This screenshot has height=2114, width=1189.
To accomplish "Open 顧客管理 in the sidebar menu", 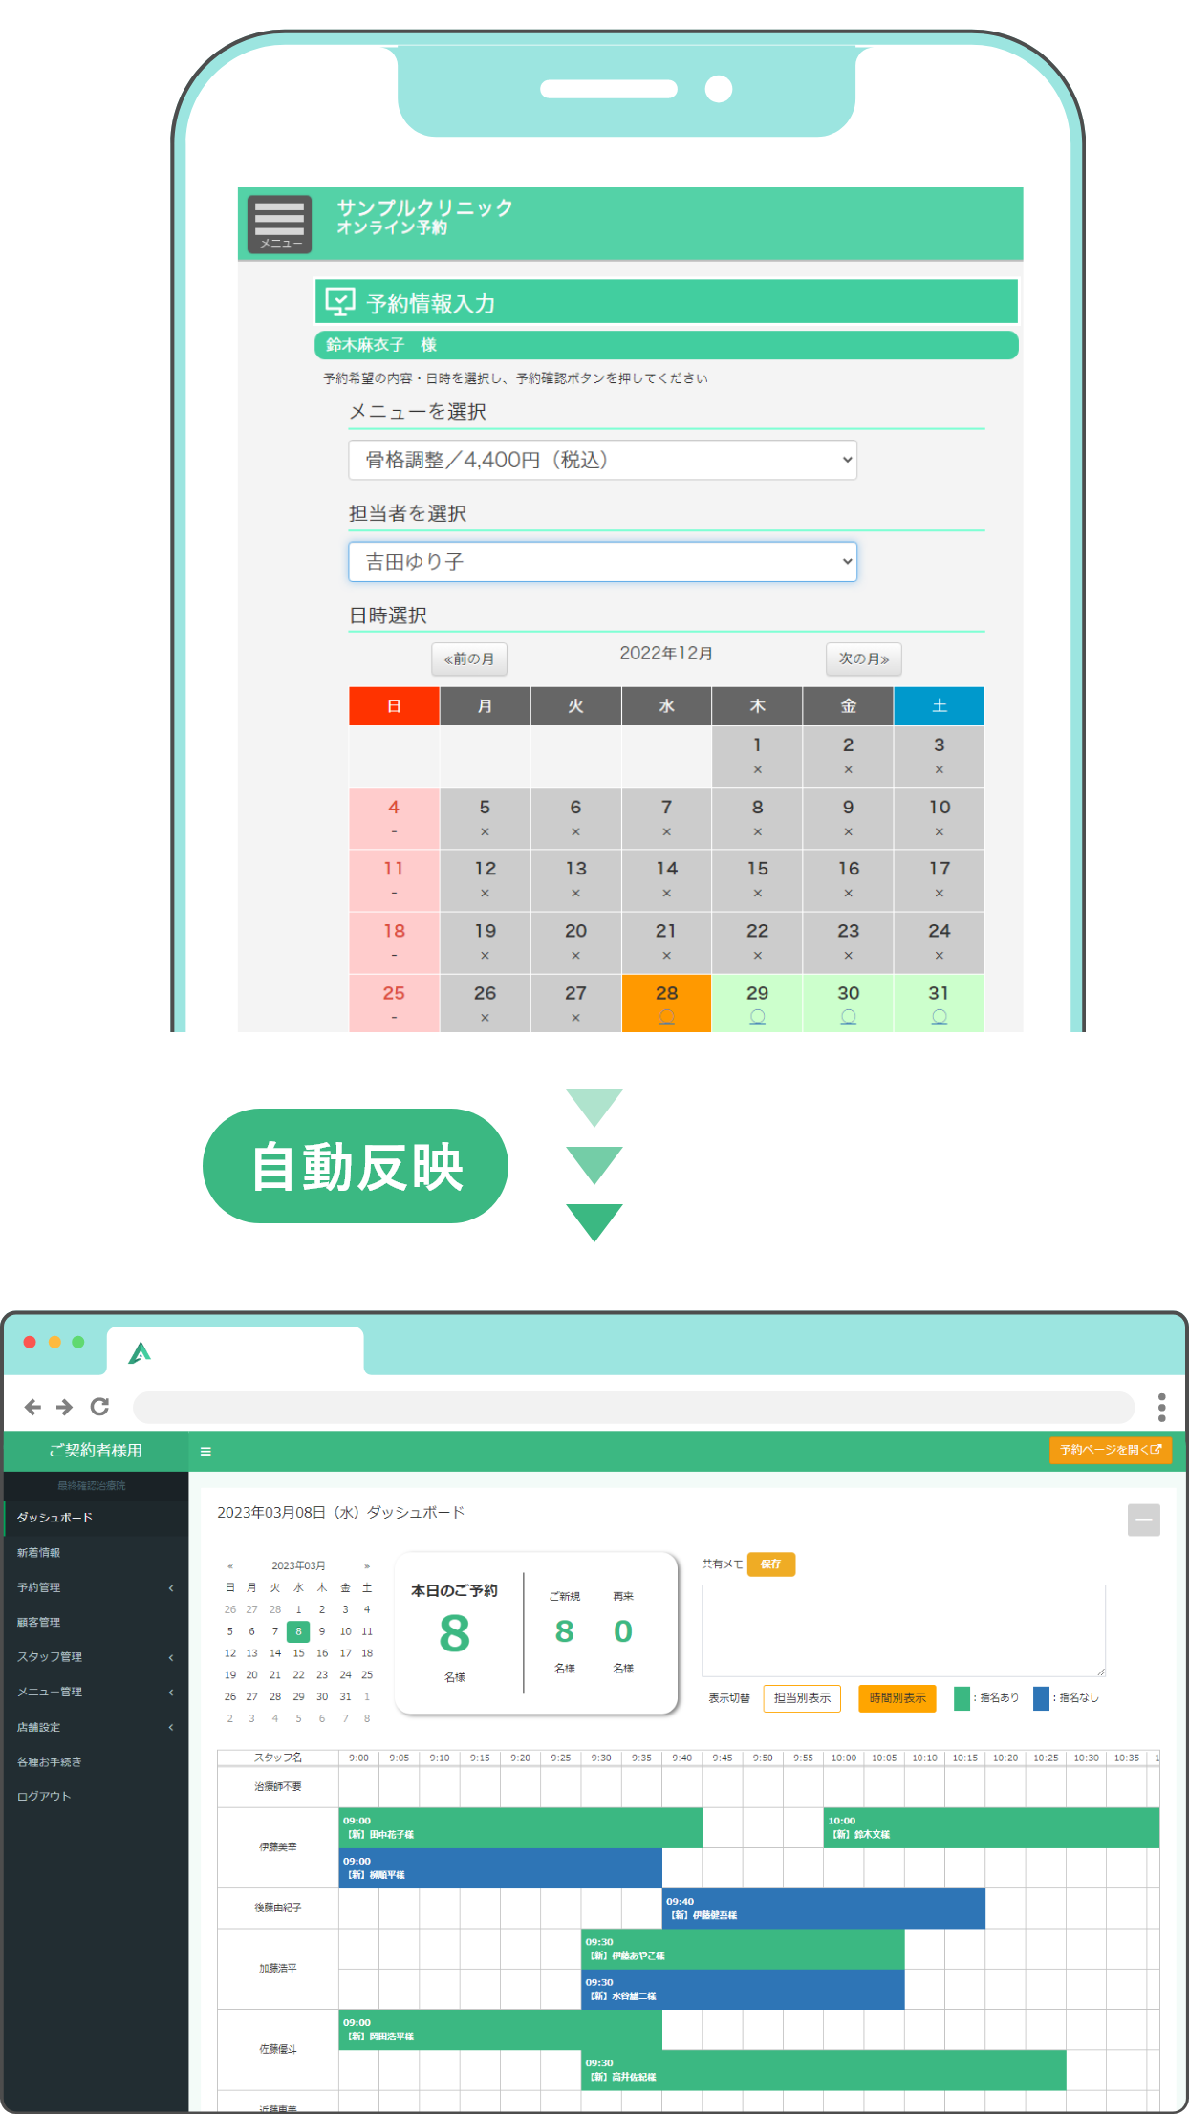I will pyautogui.click(x=39, y=1622).
